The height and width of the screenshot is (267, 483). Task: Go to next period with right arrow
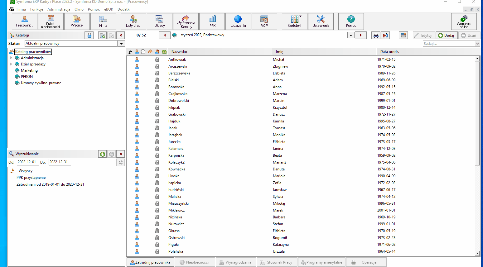click(x=361, y=35)
